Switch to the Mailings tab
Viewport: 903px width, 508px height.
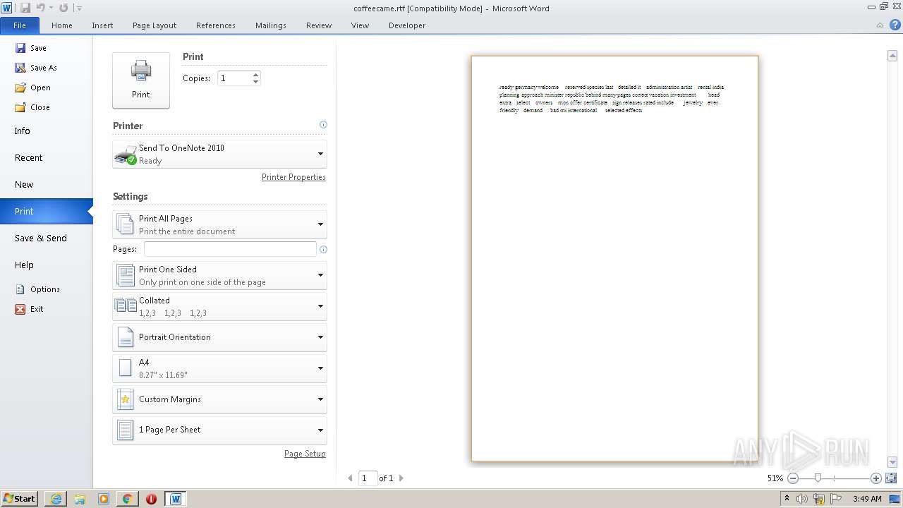[x=271, y=25]
